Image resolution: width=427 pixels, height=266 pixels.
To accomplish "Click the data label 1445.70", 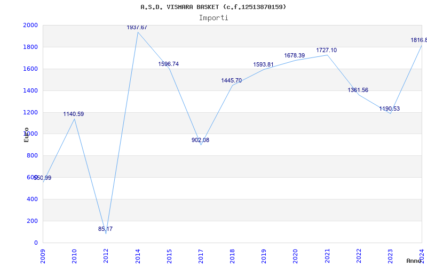I will tap(232, 81).
